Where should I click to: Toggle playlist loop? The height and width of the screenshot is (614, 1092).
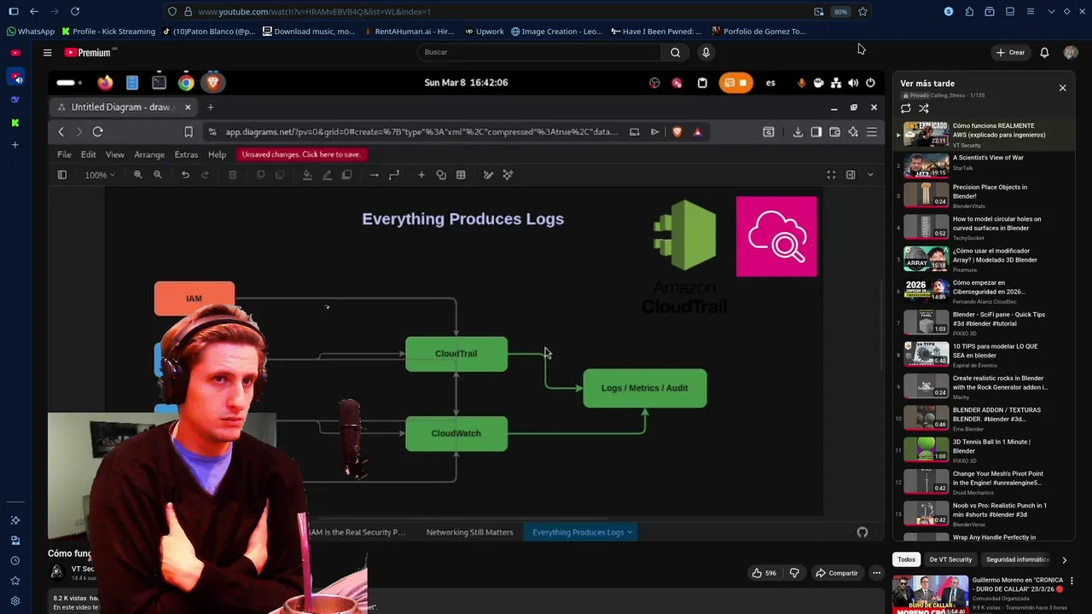point(906,108)
